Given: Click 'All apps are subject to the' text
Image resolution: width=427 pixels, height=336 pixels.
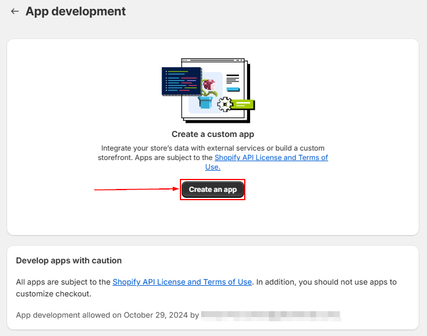Looking at the screenshot, I should click(x=63, y=282).
